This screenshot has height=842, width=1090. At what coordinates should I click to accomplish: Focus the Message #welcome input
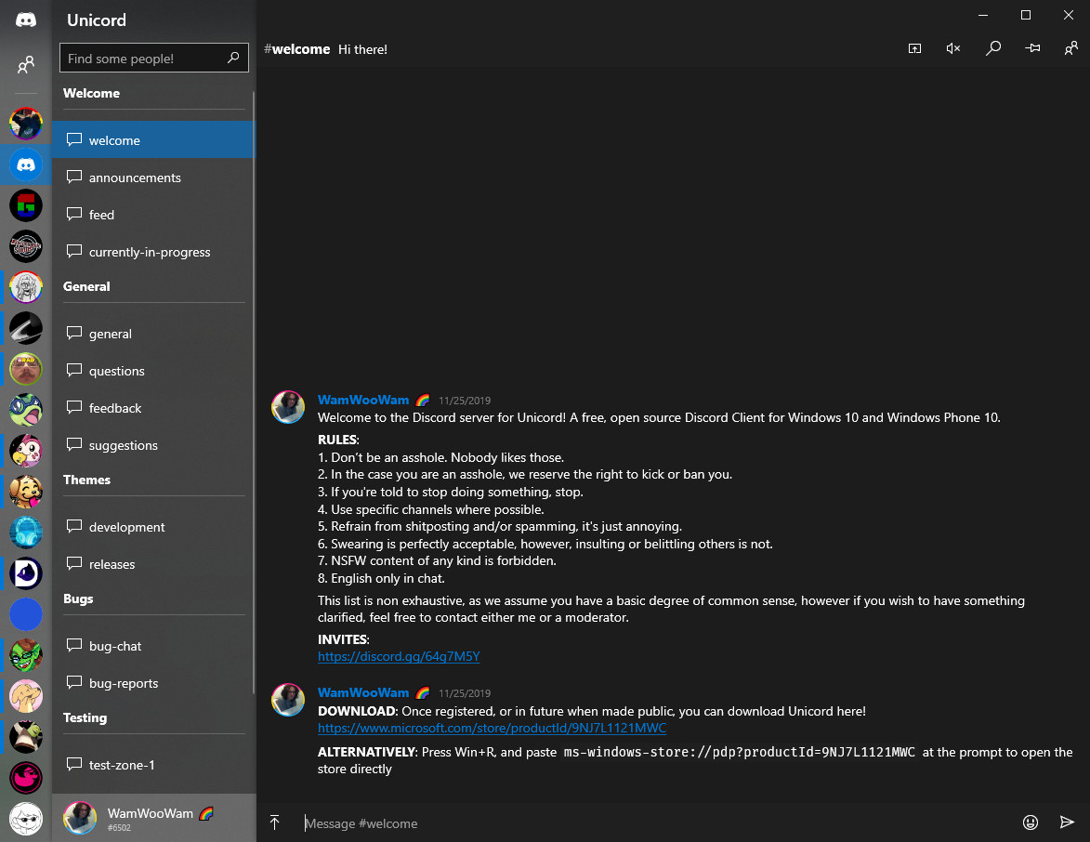657,823
